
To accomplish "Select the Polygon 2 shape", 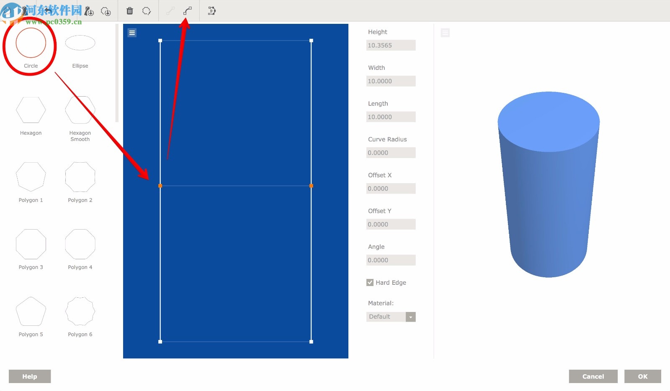I will (x=80, y=177).
